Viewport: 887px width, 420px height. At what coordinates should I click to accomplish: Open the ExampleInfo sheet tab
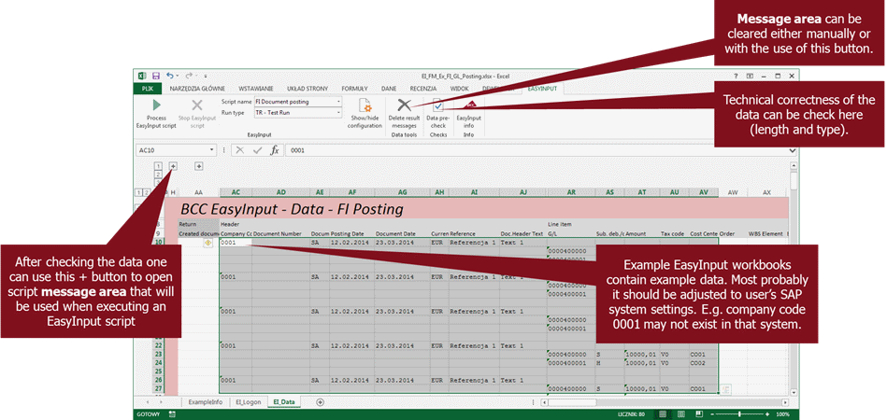pos(206,402)
